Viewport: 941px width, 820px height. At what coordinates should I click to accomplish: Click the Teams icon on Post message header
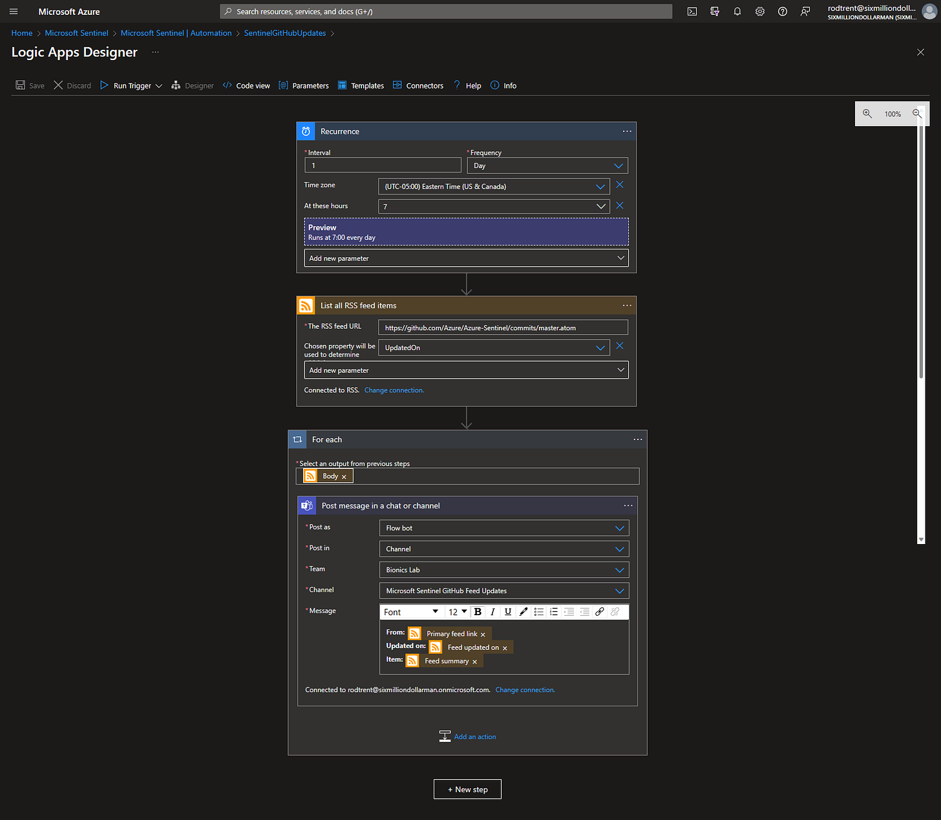click(307, 506)
